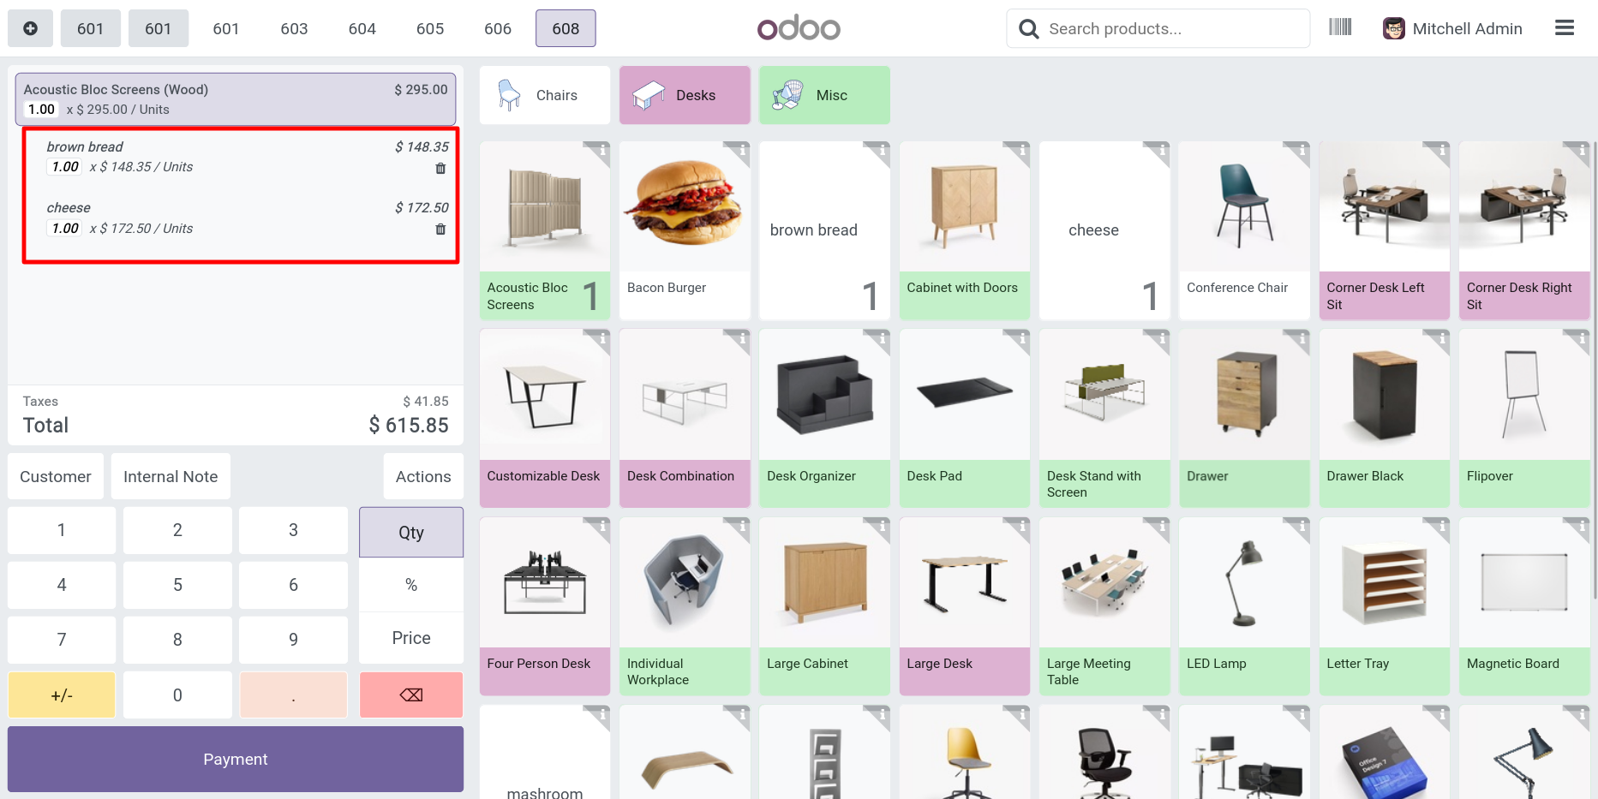Show info for Conference Chair product
The image size is (1598, 799).
[x=1302, y=151]
